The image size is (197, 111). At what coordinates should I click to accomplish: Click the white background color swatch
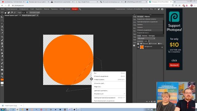click(x=2, y=83)
